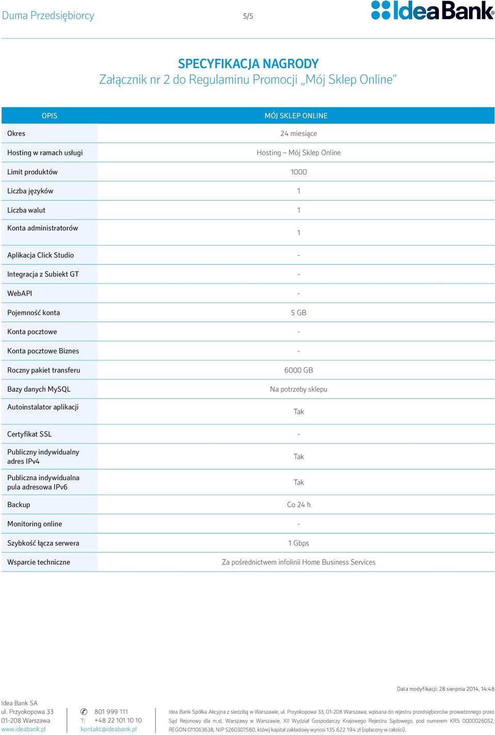495x735 pixels.
Task: Click the MÓJ SKLEP ONLINE column header
Action: [x=296, y=116]
